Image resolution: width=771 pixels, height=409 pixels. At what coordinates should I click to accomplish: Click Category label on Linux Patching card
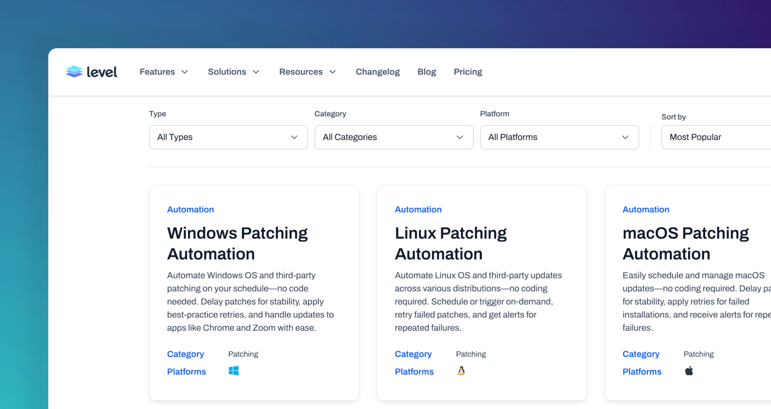413,354
